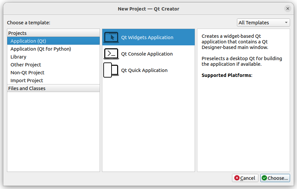Select the Qt Quick Application devices icon

[111, 70]
